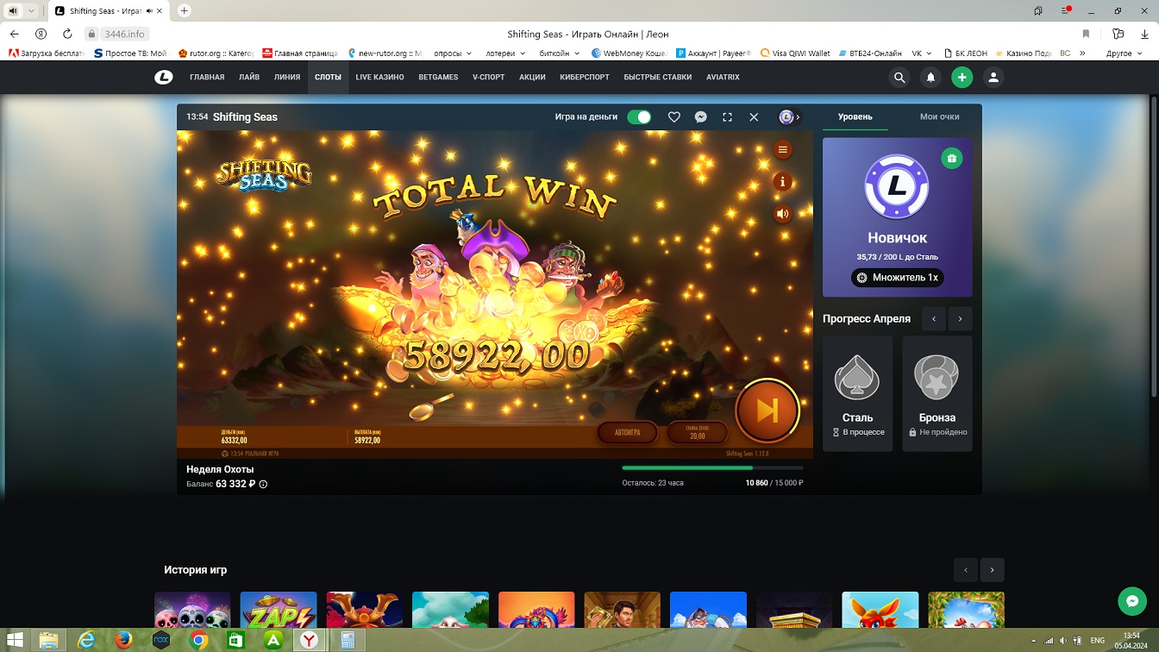Switch the game to fullscreen mode

[x=727, y=117]
